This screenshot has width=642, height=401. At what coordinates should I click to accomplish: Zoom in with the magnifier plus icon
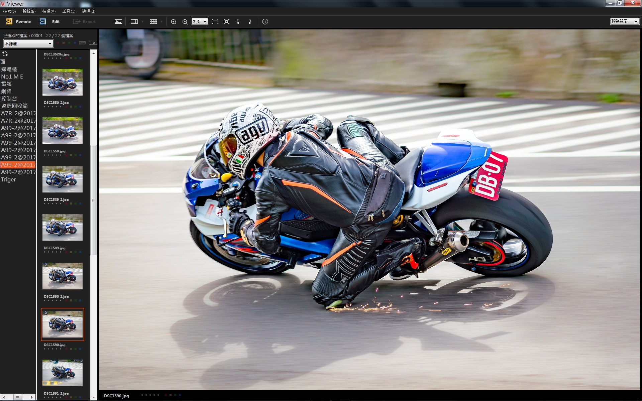coord(174,22)
